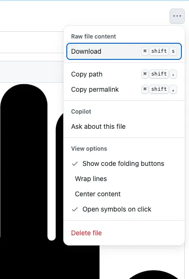Click checkmark beside Open symbols on click
The width and height of the screenshot is (189, 279).
(75, 209)
